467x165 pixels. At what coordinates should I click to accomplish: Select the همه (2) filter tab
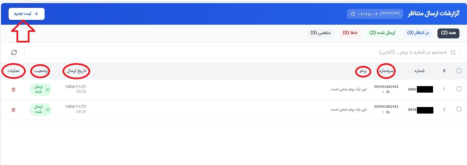pos(448,33)
